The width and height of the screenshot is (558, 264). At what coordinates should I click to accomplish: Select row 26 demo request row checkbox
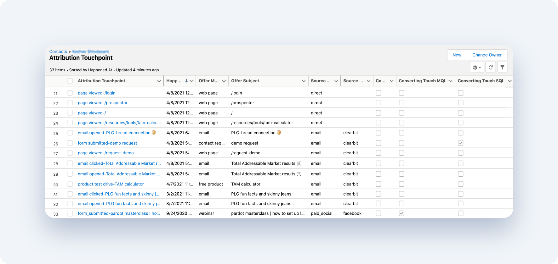70,143
